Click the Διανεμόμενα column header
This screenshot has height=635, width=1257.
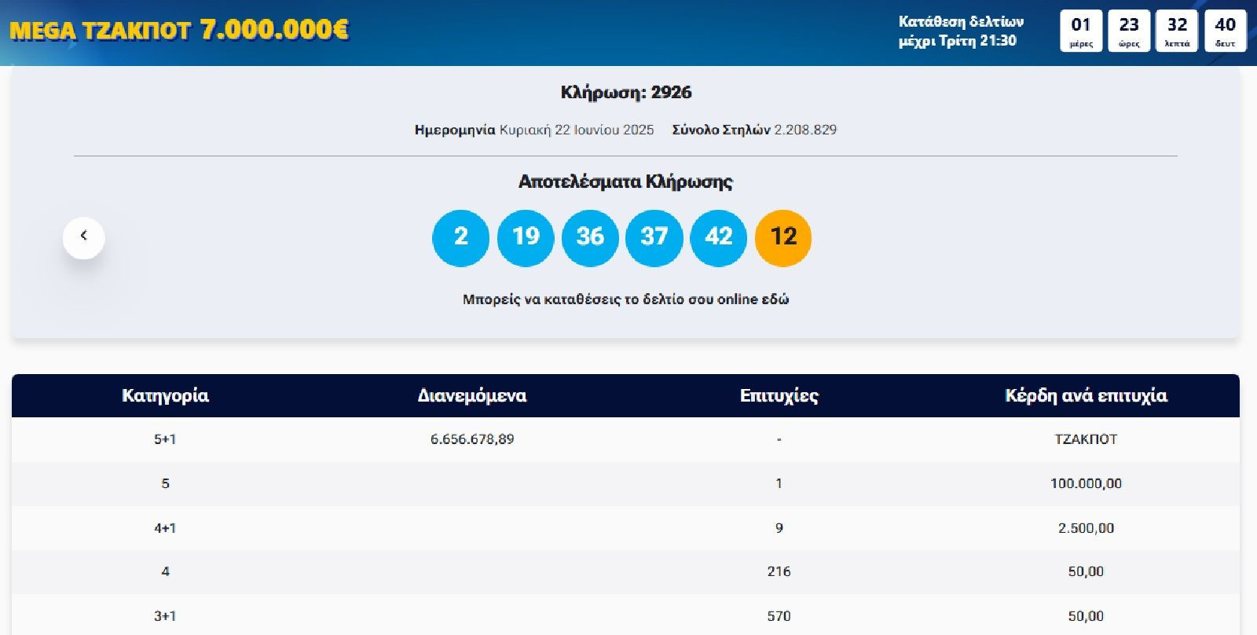click(472, 395)
